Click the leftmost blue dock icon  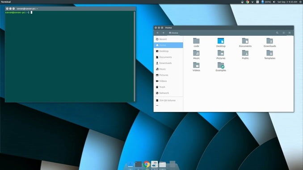pyautogui.click(x=130, y=165)
